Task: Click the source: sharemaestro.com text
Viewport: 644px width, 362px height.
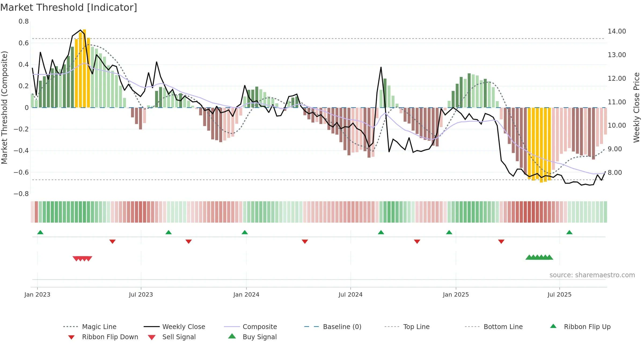Action: click(x=592, y=275)
